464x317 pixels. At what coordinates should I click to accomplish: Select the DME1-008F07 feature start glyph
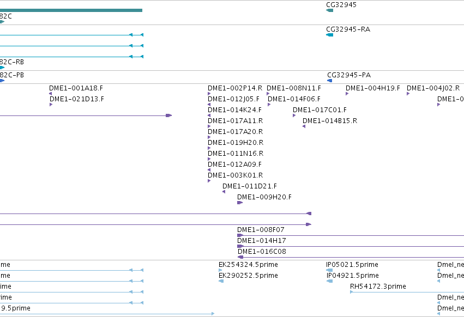(240, 235)
